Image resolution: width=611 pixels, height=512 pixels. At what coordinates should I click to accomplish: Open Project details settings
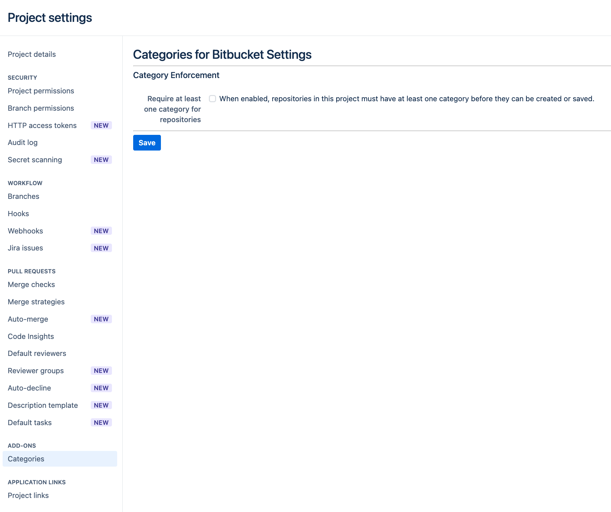coord(32,54)
